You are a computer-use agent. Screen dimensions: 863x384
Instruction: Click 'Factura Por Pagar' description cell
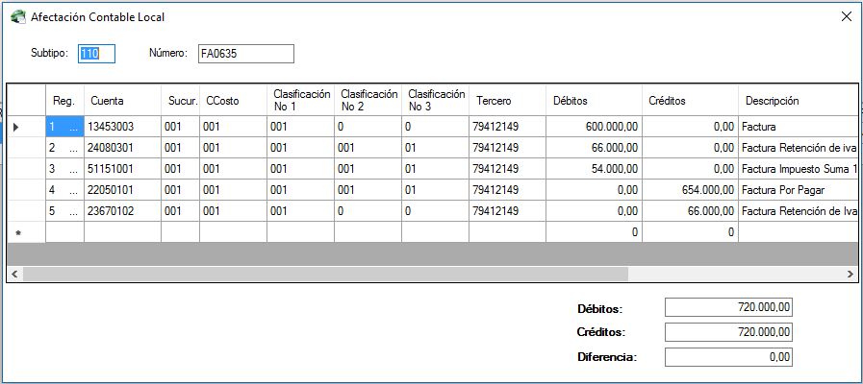pos(798,190)
